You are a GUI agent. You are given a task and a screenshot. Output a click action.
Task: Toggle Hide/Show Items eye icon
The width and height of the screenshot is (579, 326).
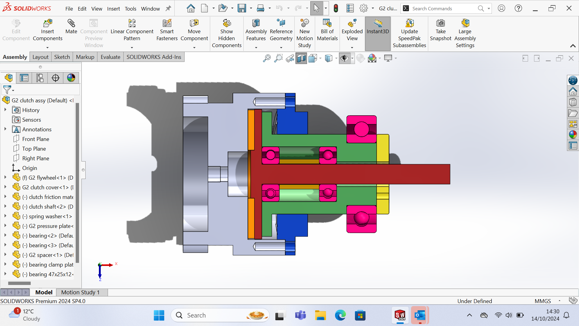[x=344, y=58]
